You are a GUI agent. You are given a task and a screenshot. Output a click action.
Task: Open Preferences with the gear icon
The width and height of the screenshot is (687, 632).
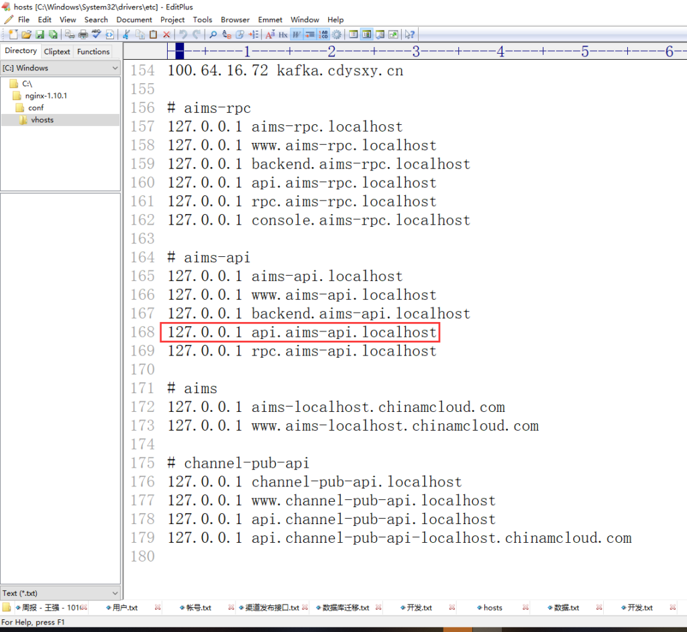pyautogui.click(x=337, y=34)
